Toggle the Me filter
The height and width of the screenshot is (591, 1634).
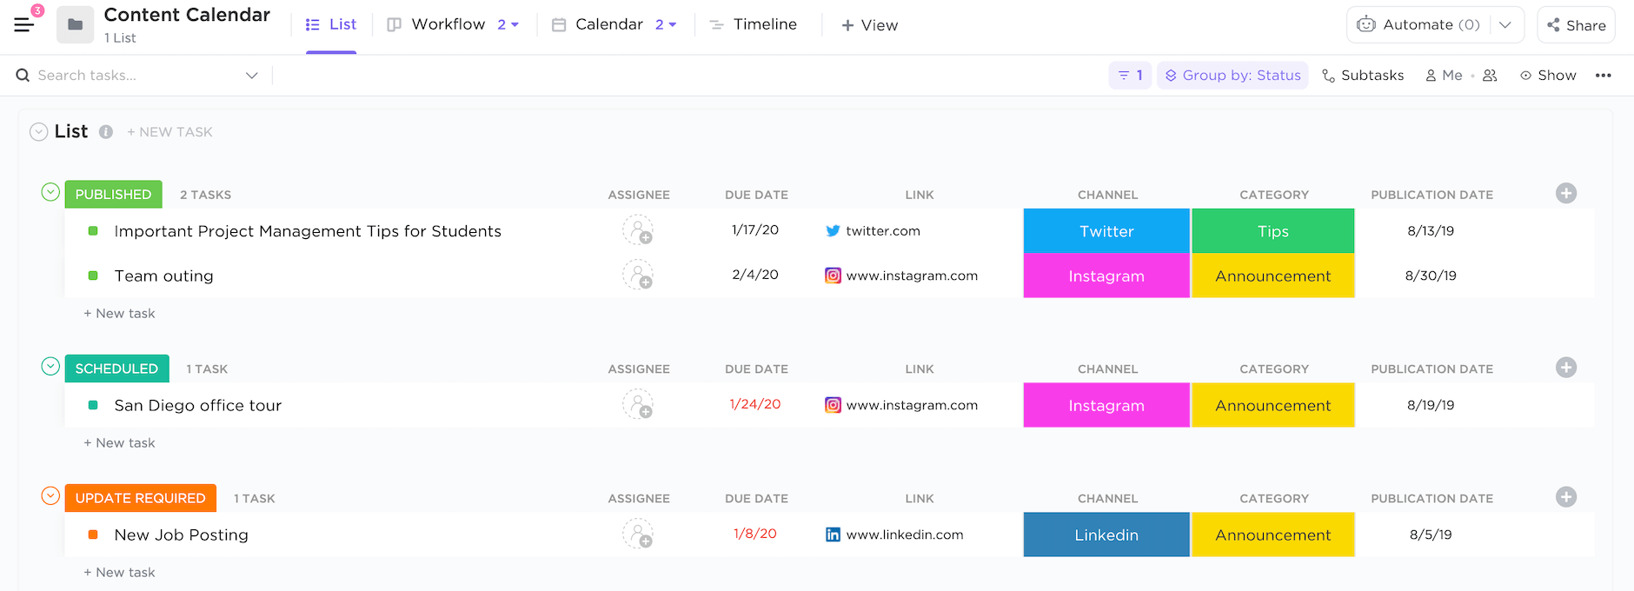pos(1444,76)
